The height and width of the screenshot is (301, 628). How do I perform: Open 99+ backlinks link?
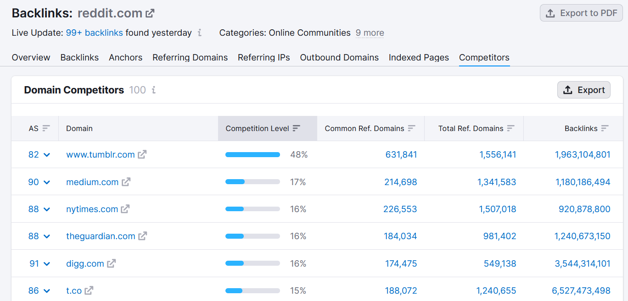[x=94, y=33]
